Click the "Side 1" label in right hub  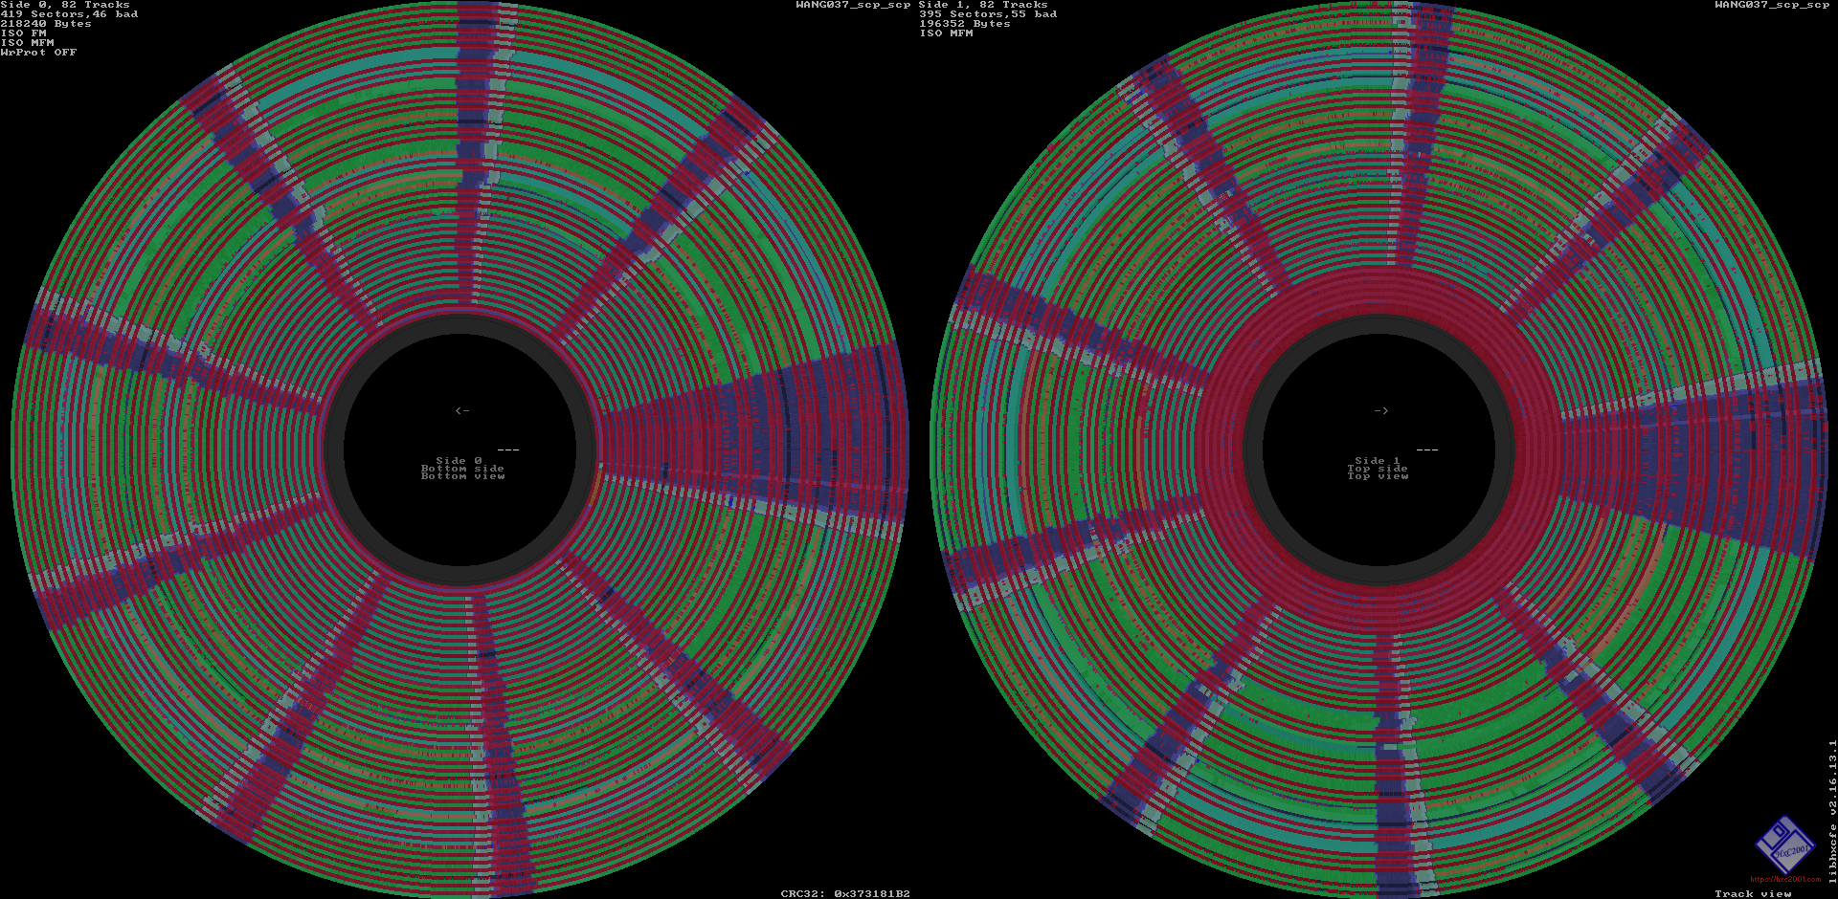point(1378,461)
